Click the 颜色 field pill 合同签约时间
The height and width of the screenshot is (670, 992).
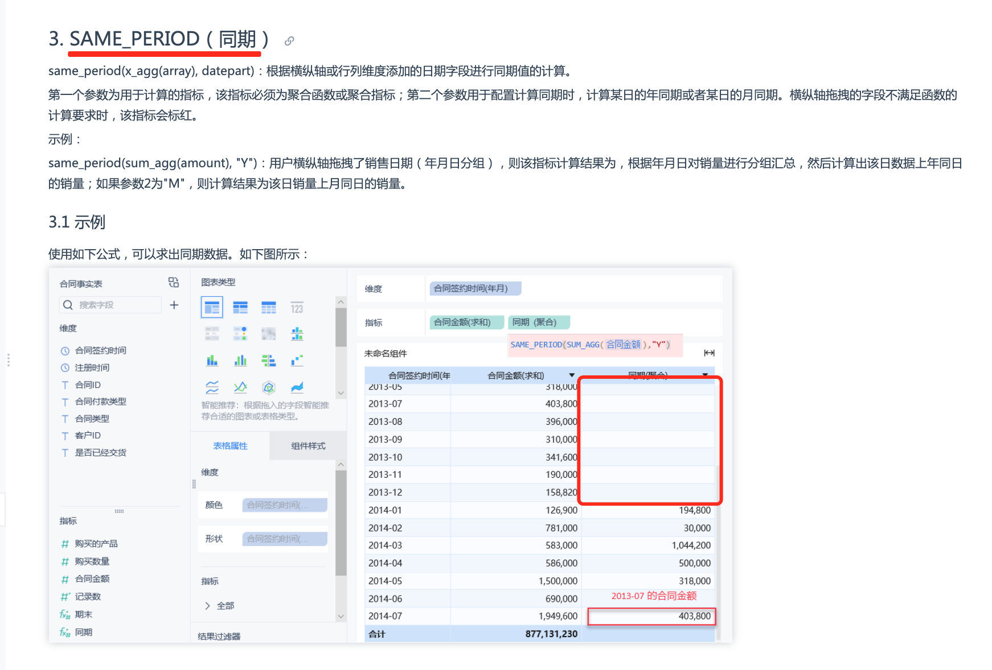click(285, 505)
